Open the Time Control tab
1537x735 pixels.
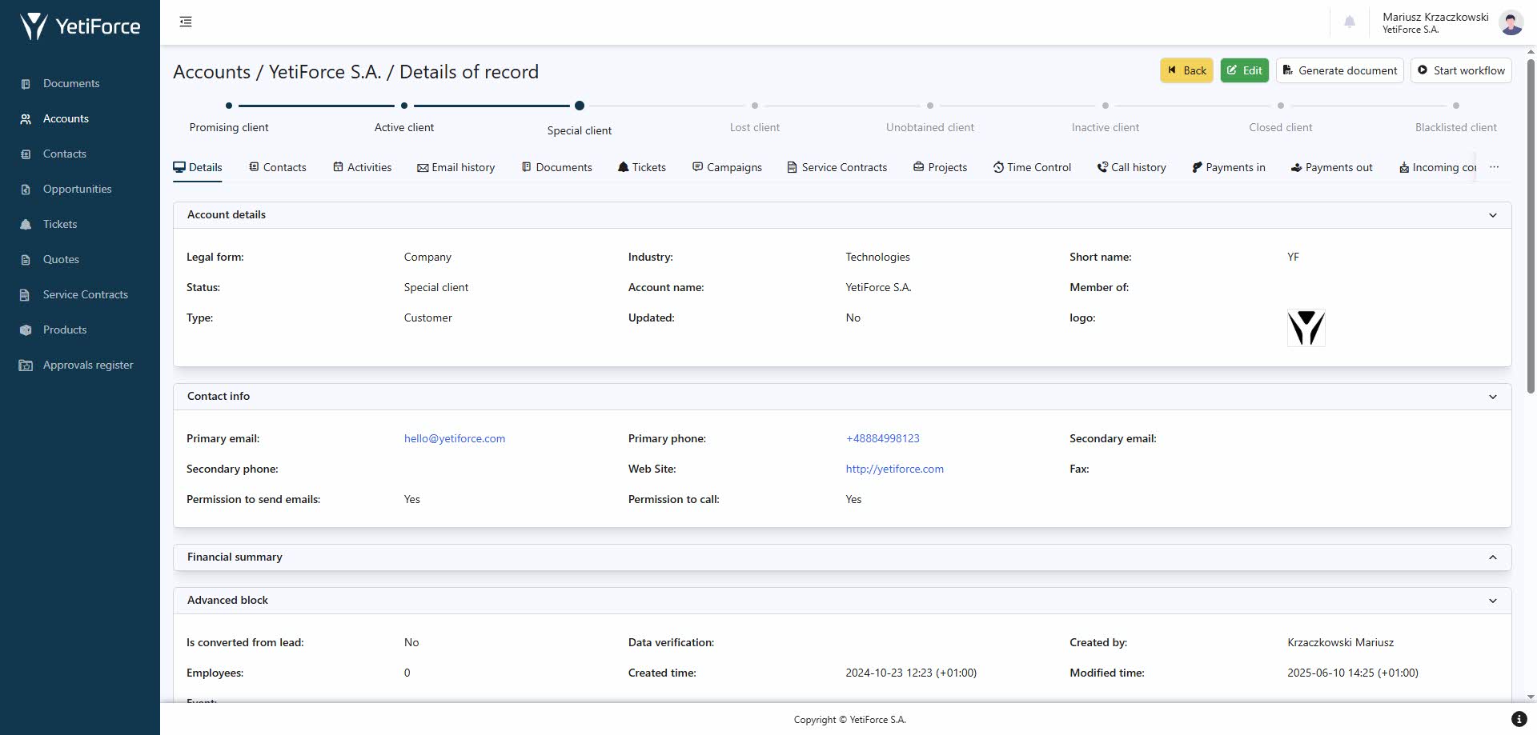[1032, 167]
